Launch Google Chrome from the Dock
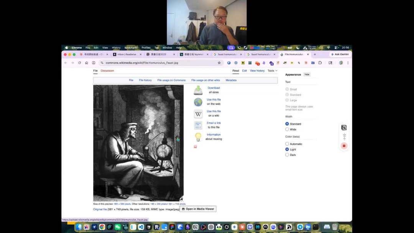This screenshot has height=233, width=414. (x=102, y=227)
